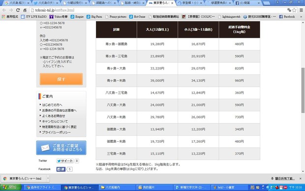Bookmark this page with the star icon
This screenshot has width=305, height=191.
(x=294, y=10)
